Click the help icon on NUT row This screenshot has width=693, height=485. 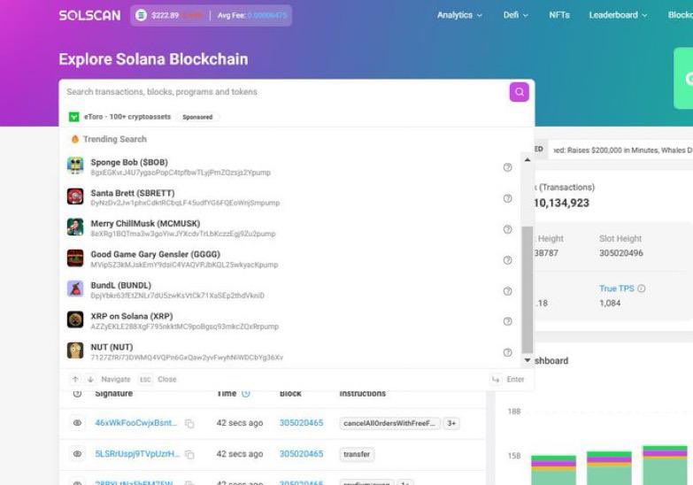click(x=507, y=352)
